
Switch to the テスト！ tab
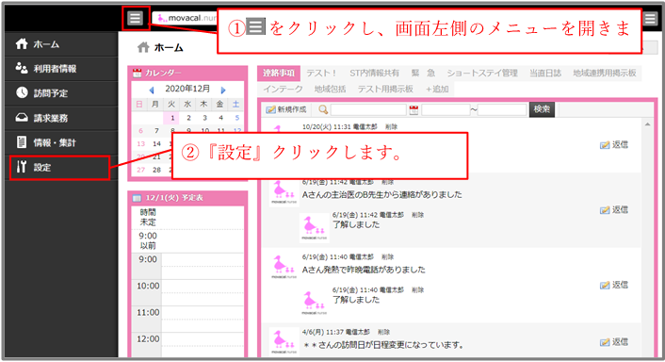(321, 73)
